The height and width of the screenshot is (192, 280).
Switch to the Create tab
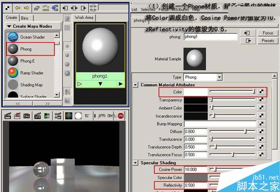(11, 18)
